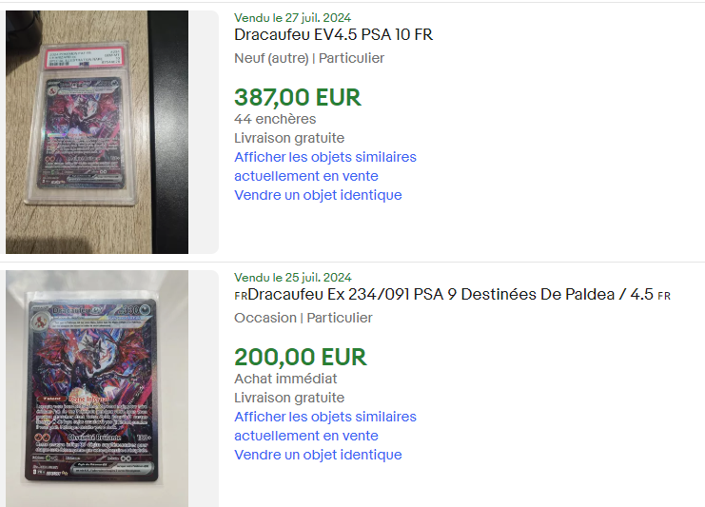Open the raw Dracaufeu ex card thumbnail

click(x=97, y=388)
